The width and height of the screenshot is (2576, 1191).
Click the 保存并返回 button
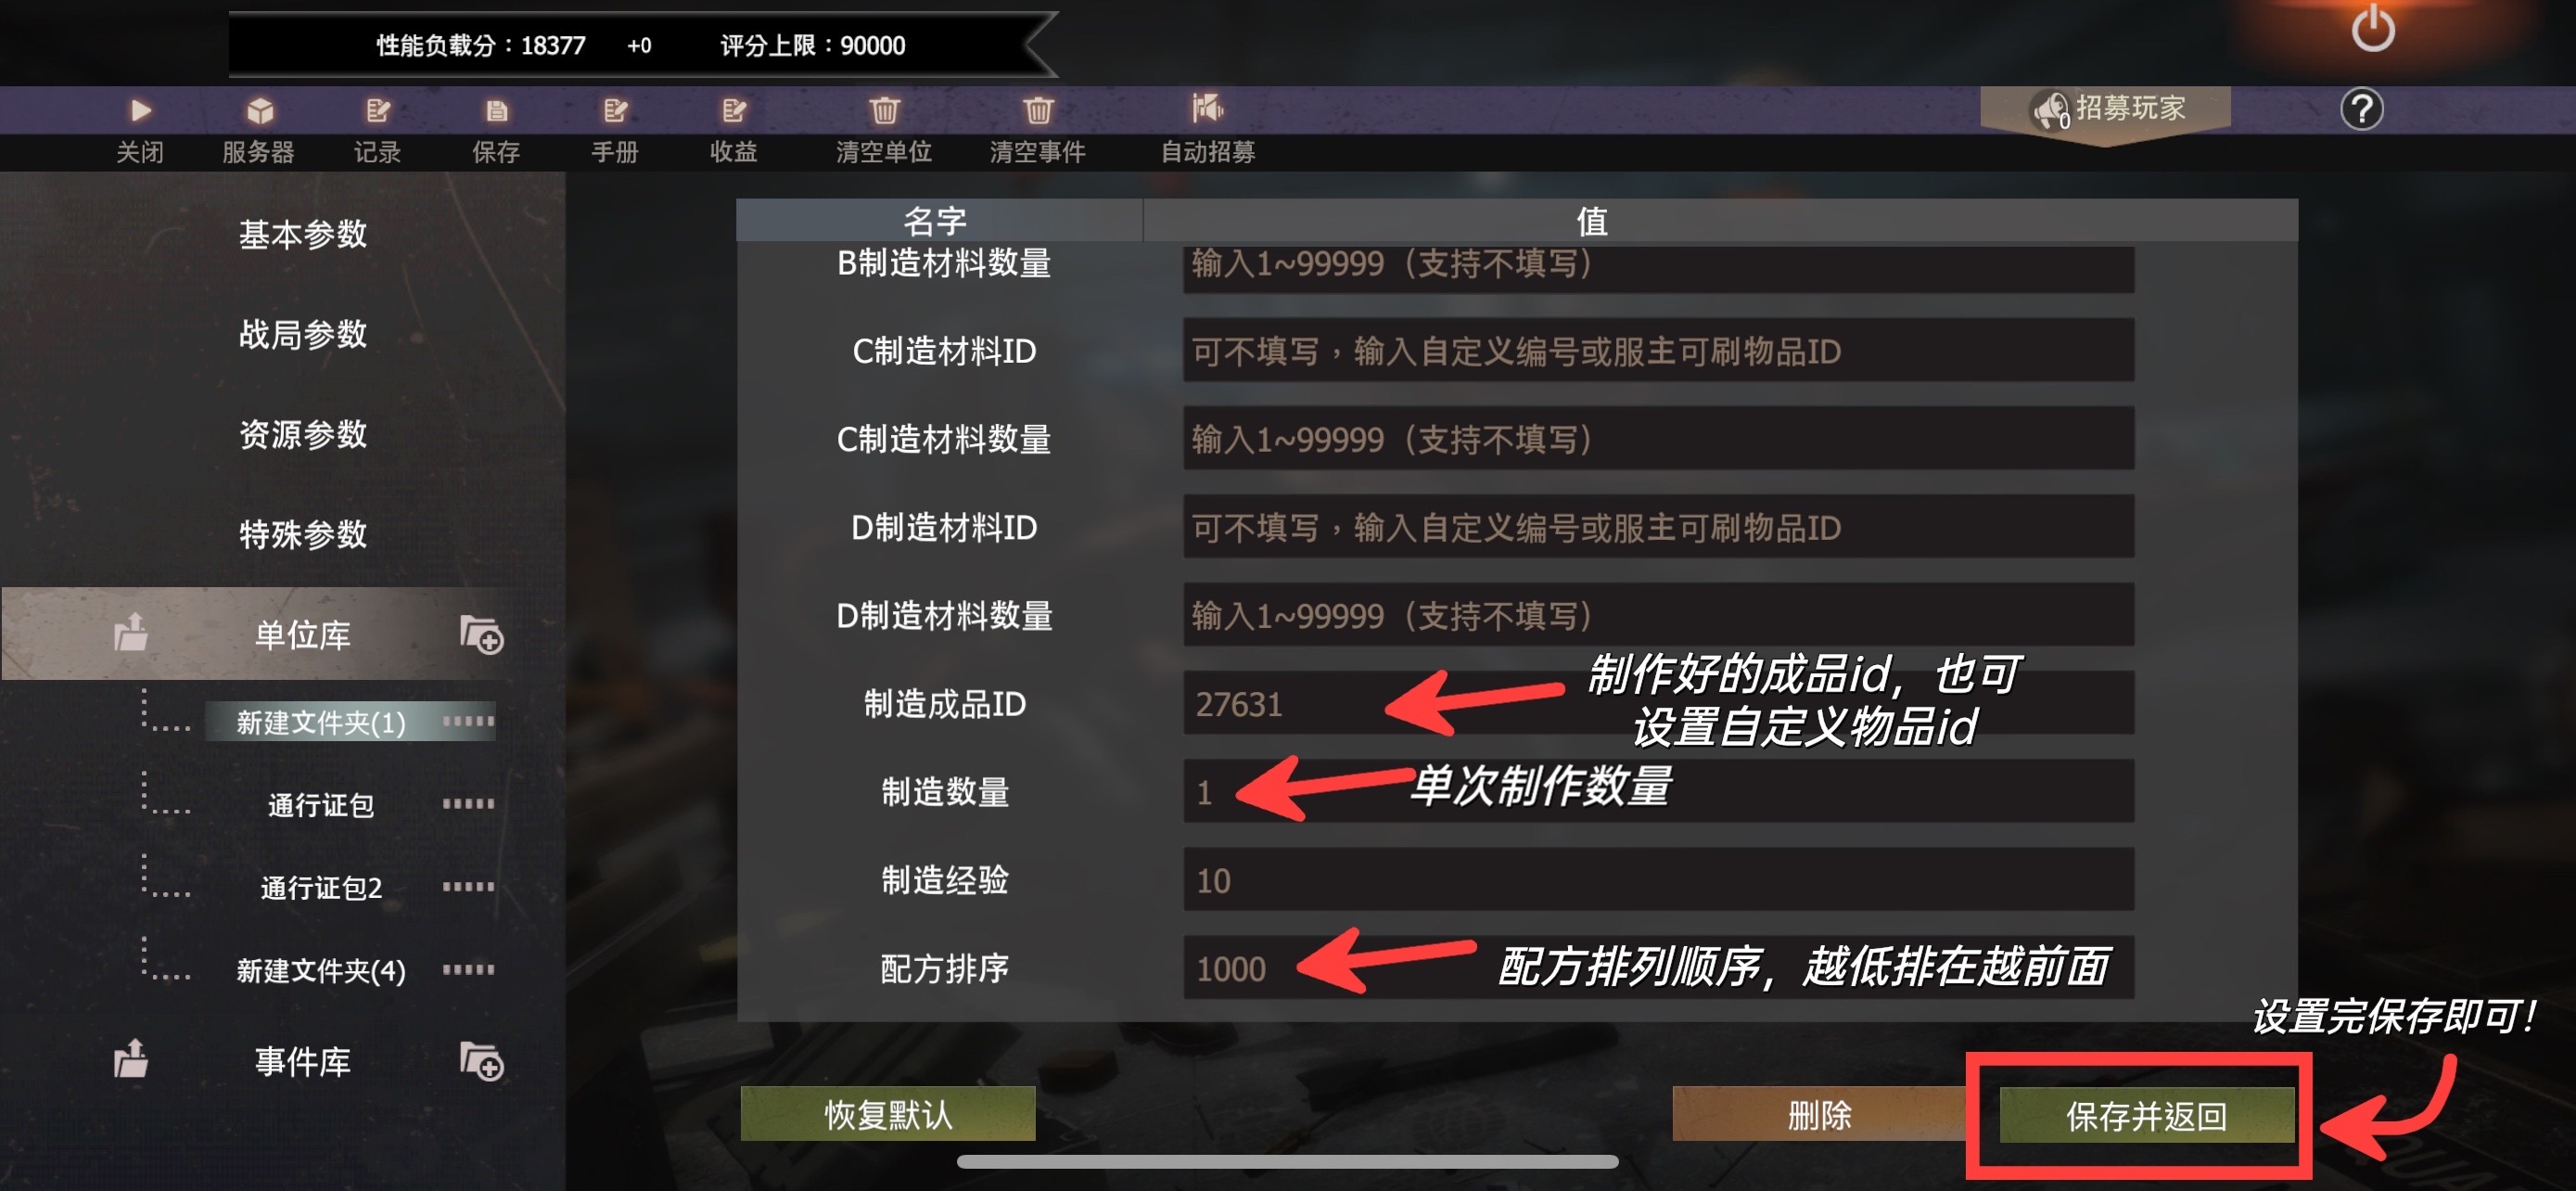pos(2146,1115)
